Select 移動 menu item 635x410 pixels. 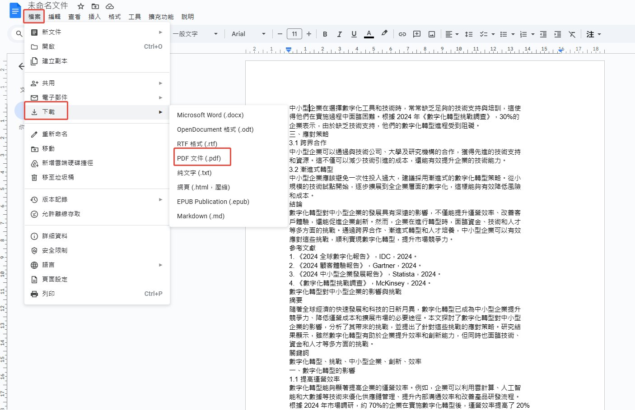97,148
